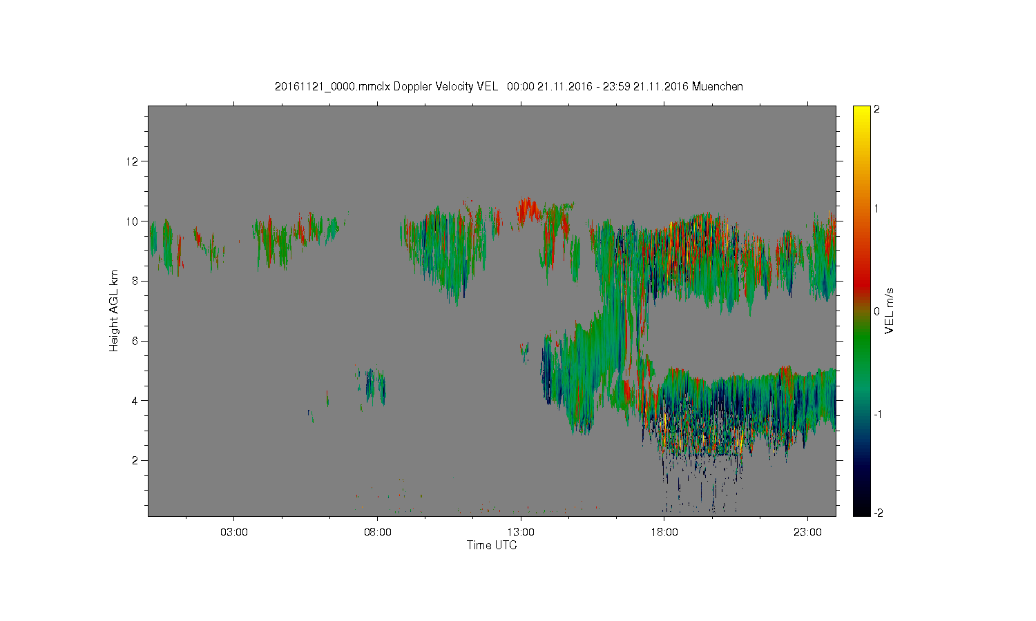Image resolution: width=1036 pixels, height=621 pixels.
Task: Click the plot title 'Doppler Velocity VEL'
Action: [x=445, y=86]
